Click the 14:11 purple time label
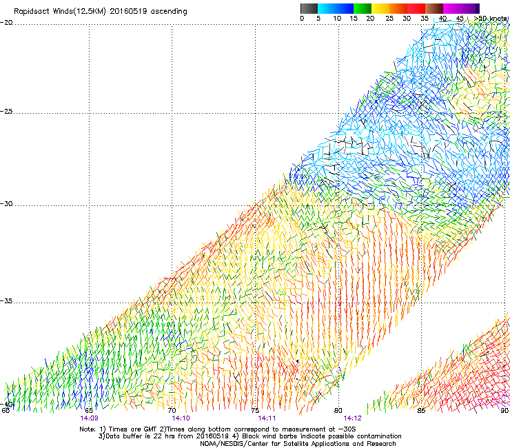This screenshot has width=510, height=448. tap(267, 418)
